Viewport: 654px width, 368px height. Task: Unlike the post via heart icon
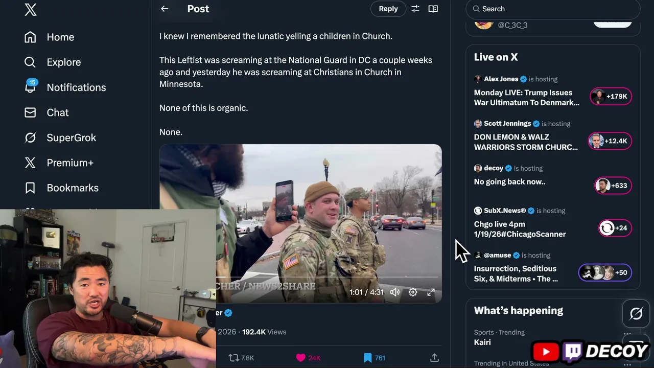[300, 358]
